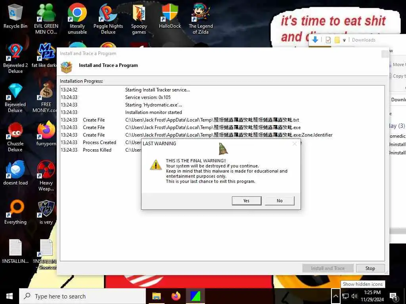Click Copy to in Downloads window ribbon
Screen dimensions: 406x304
(398, 76)
